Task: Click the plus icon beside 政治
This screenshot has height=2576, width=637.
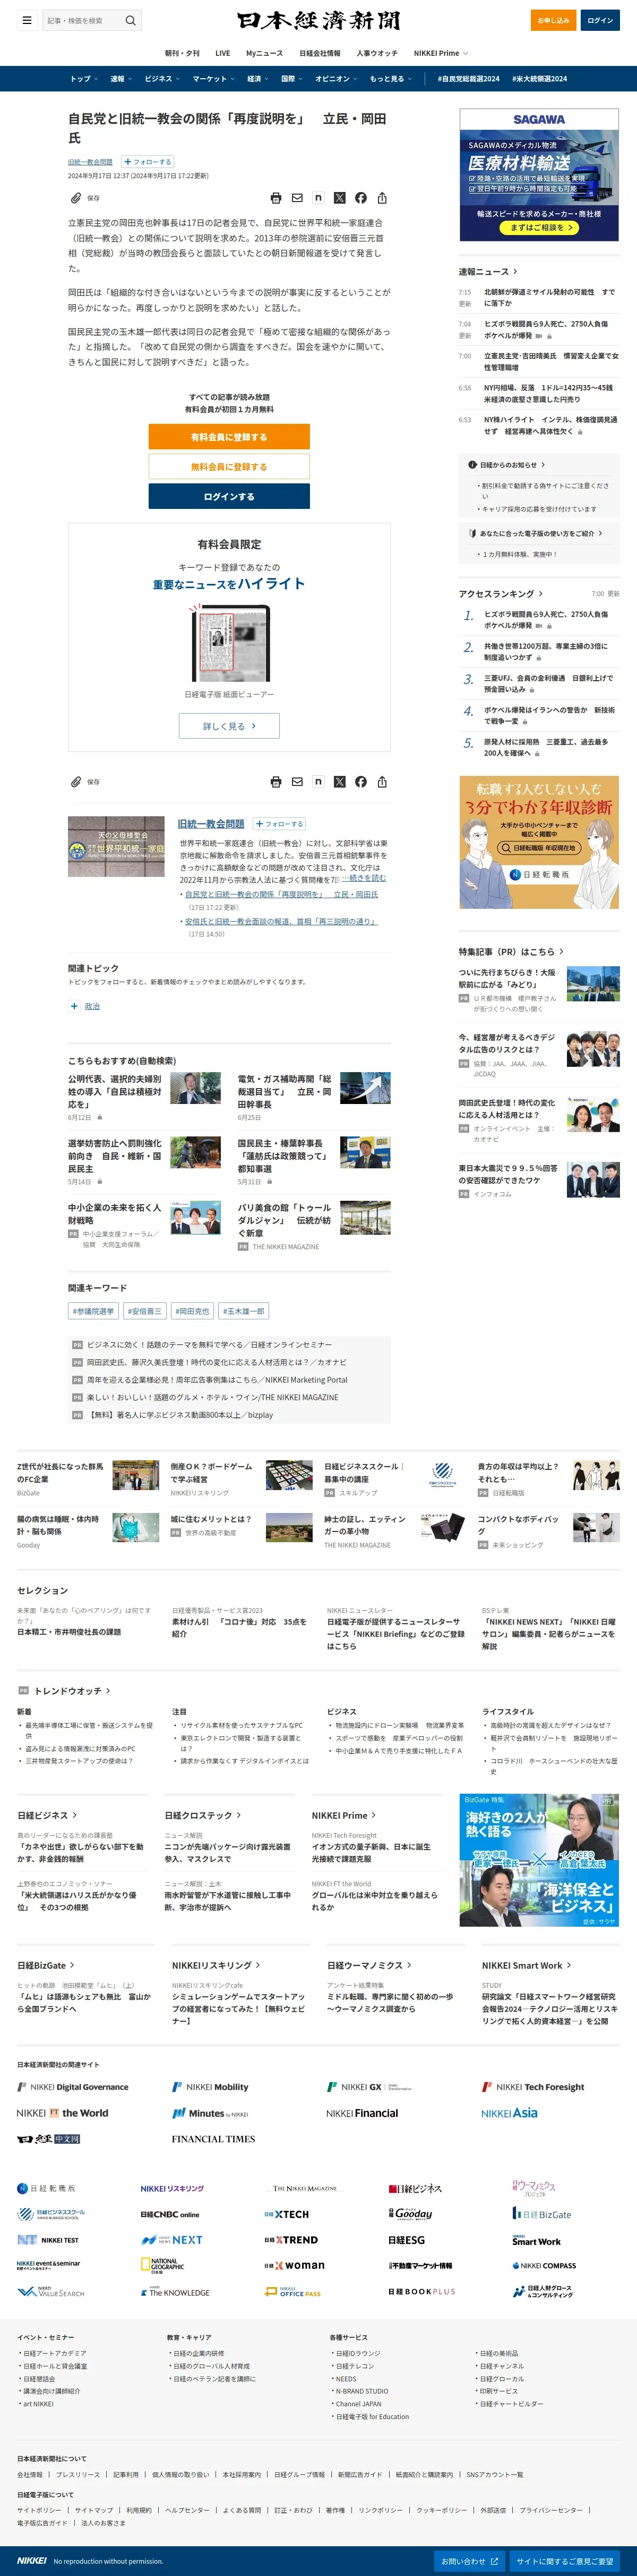Action: [74, 1006]
